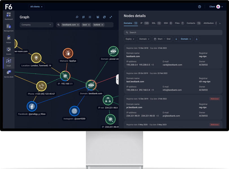Screen dimensions: 229x169
Task: Click the S-shaped path icon in the Graph toolbar
Action: pyautogui.click(x=83, y=17)
